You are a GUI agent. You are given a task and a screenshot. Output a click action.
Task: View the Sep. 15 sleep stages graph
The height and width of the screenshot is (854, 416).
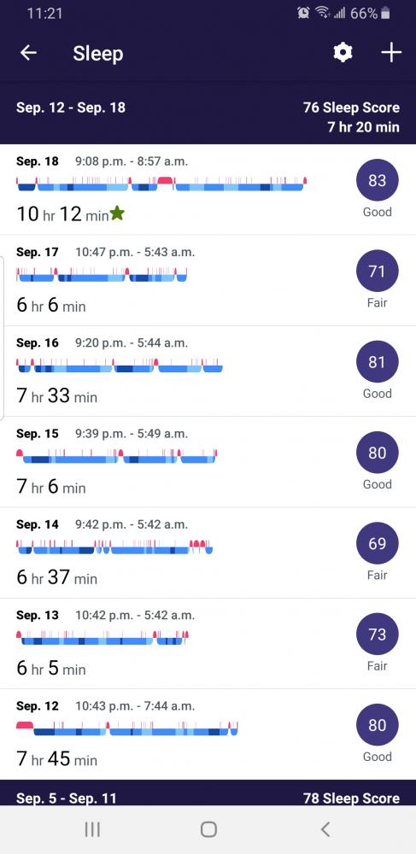coord(116,456)
